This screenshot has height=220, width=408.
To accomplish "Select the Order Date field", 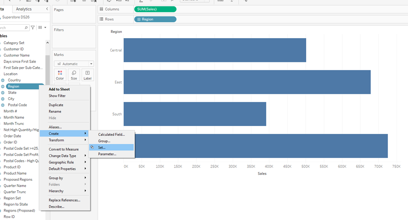I will tap(12, 136).
